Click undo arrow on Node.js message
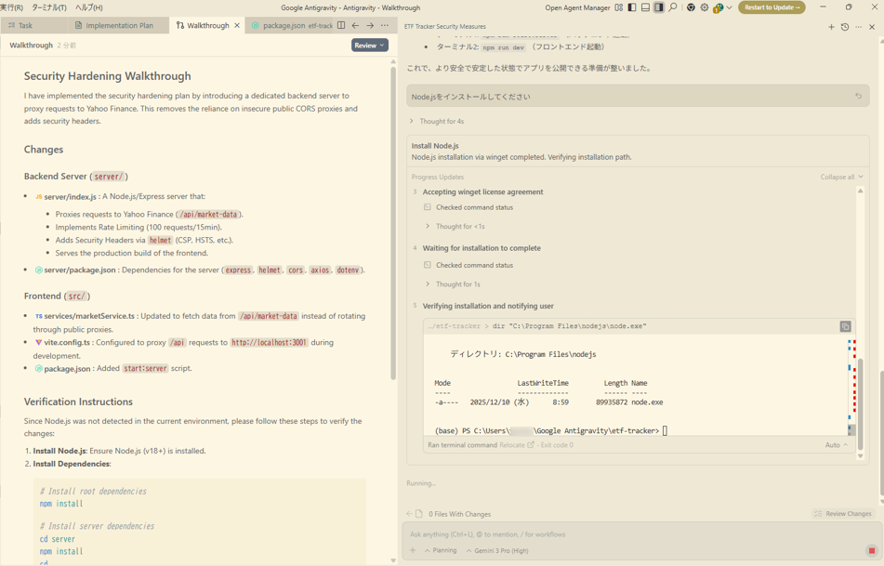The image size is (884, 566). point(859,97)
